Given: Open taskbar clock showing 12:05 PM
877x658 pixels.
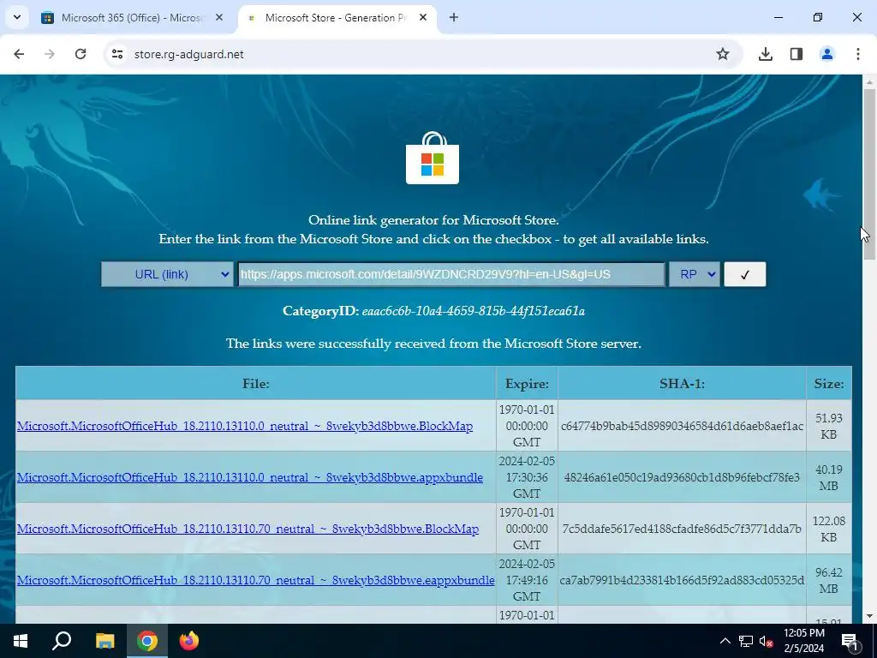Looking at the screenshot, I should [804, 641].
